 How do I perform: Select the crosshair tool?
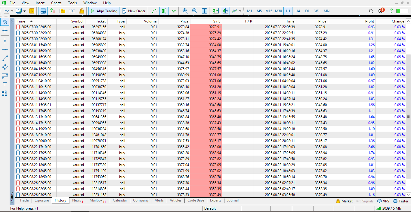tap(5, 30)
